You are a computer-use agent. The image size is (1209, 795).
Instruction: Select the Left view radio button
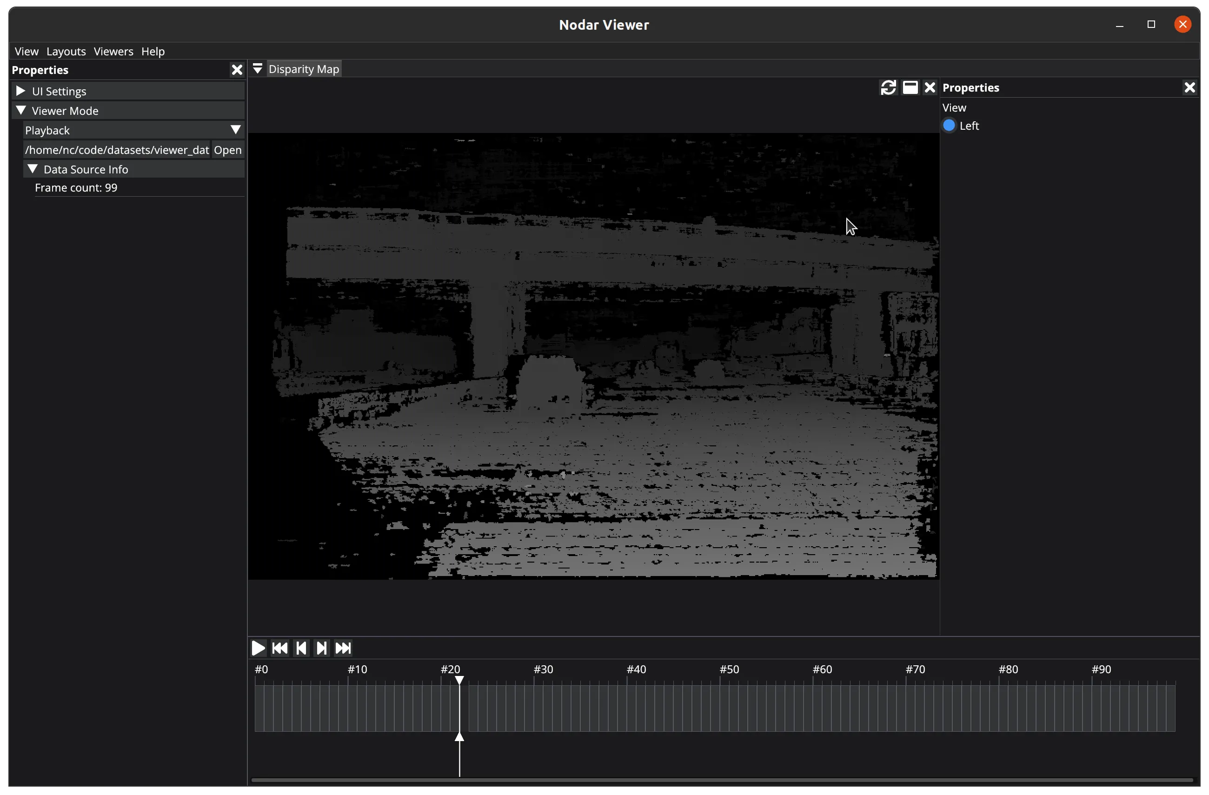949,126
